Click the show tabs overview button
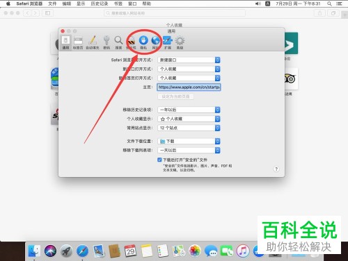 [333, 13]
